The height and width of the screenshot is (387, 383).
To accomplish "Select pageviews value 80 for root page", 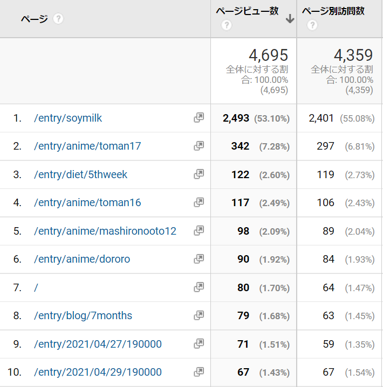I will [x=243, y=288].
